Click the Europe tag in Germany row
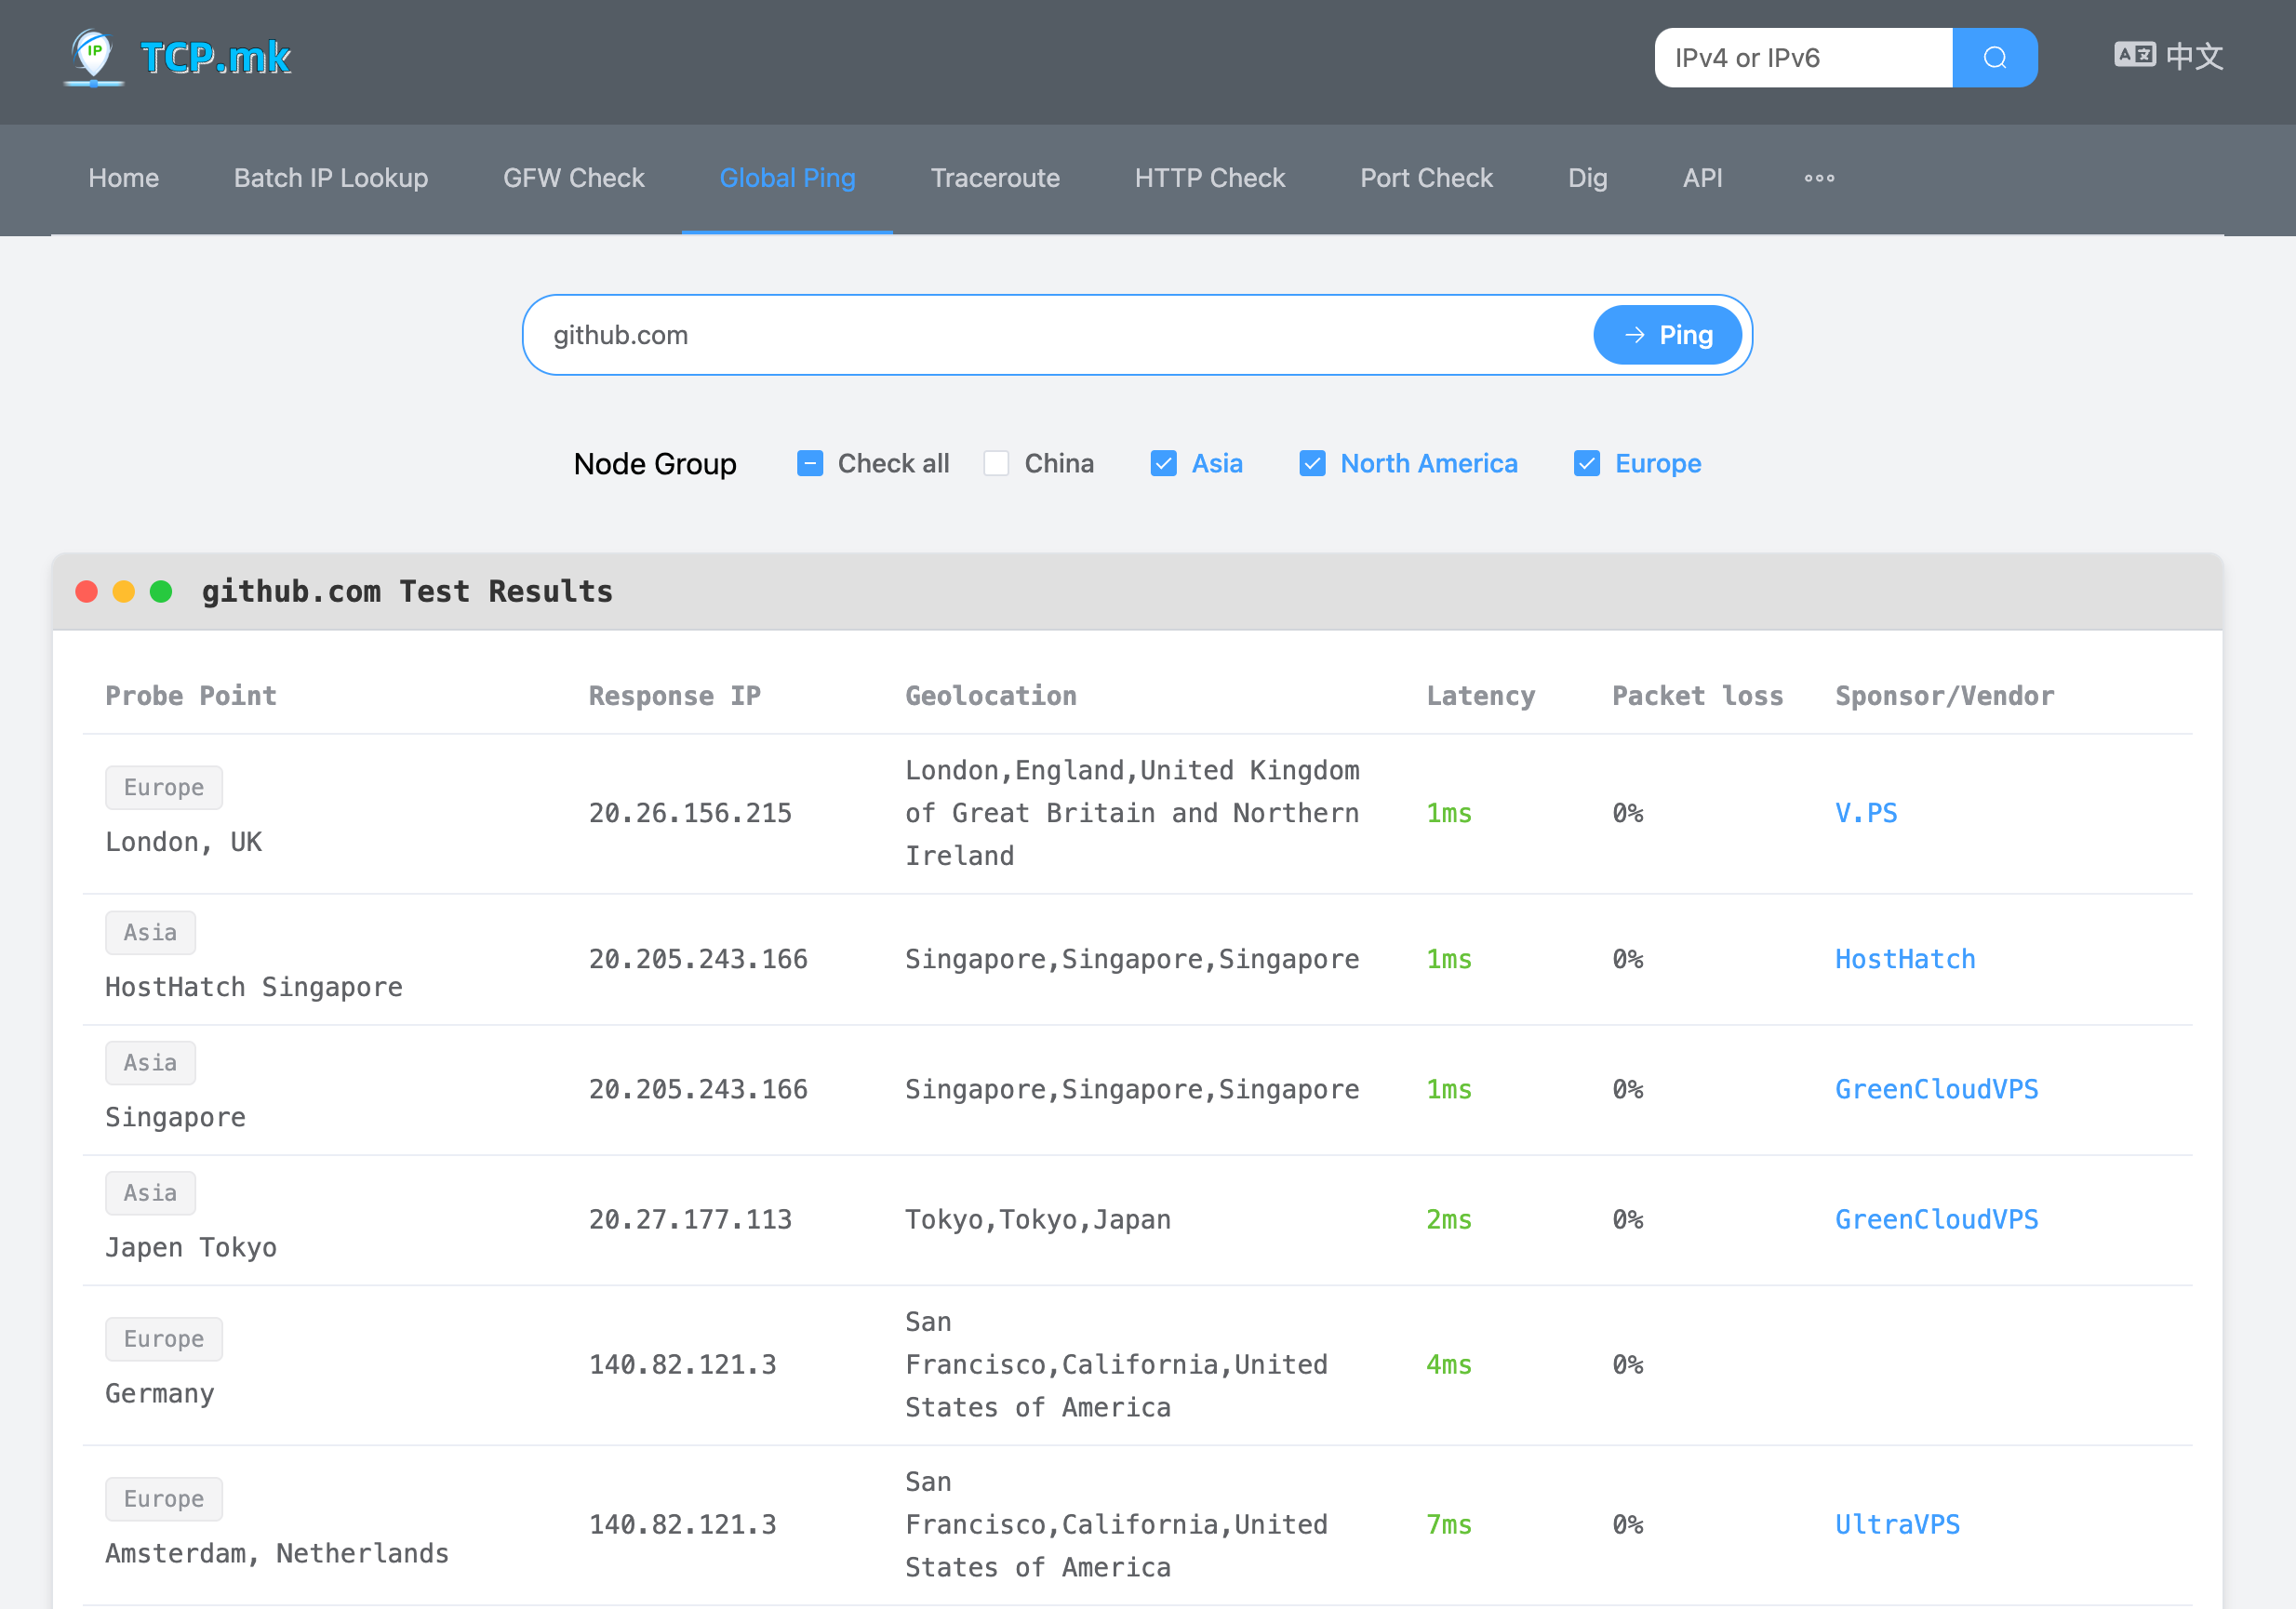Viewport: 2296px width, 1609px height. point(164,1338)
